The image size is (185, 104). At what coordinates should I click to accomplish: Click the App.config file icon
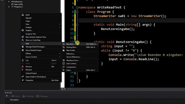[x=12, y=4]
